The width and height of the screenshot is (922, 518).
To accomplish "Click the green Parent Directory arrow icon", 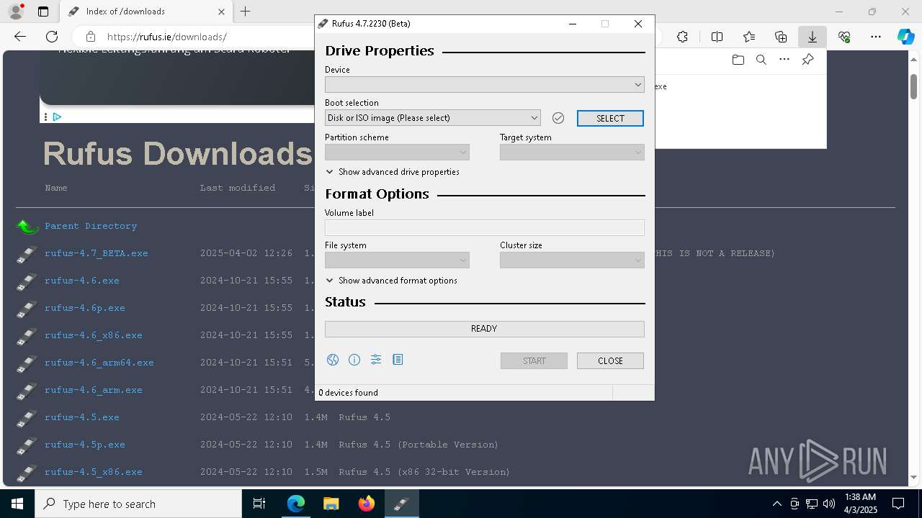I will point(27,227).
